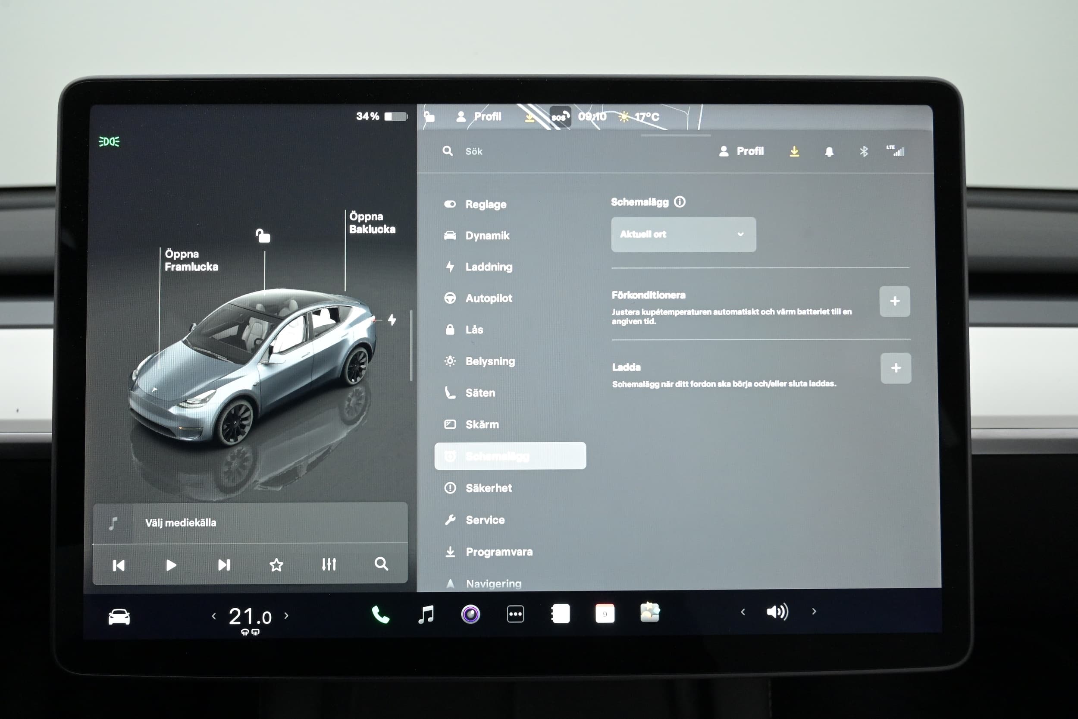
Task: Select the Autopilot menu item
Action: click(488, 298)
